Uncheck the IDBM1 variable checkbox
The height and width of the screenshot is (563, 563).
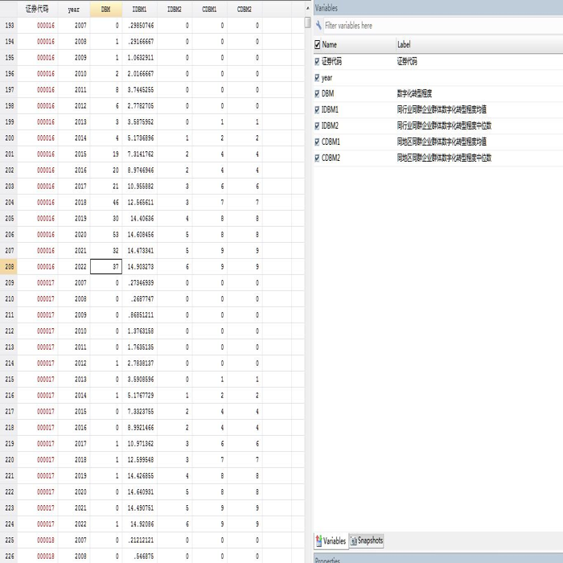[x=317, y=109]
